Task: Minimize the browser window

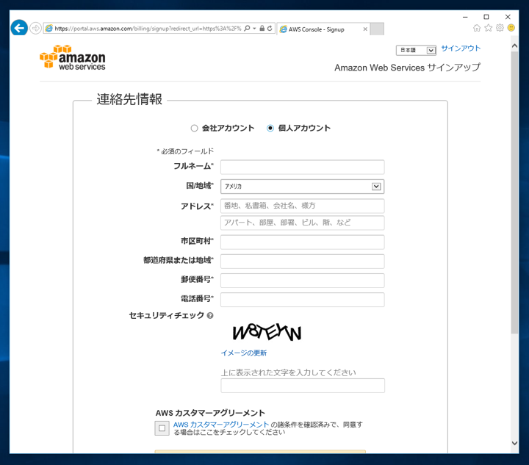Action: coord(465,17)
